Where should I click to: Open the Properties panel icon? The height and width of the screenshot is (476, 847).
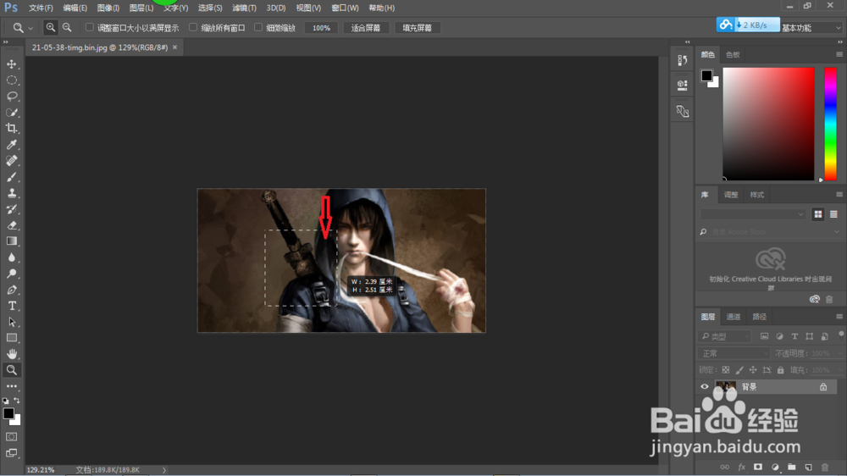[682, 85]
